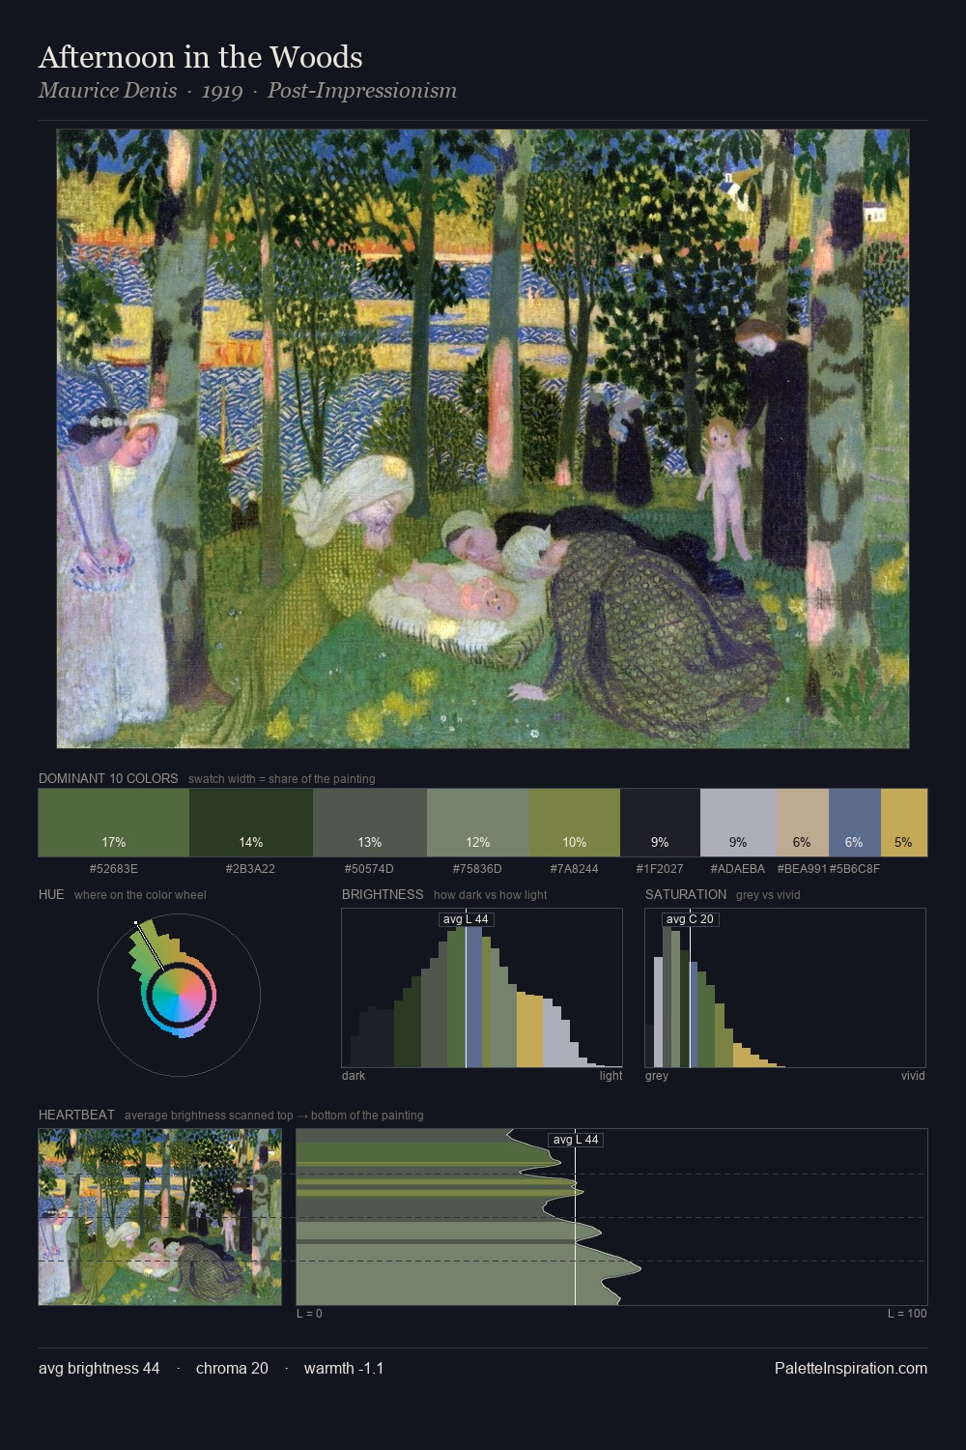Click 'avg C 20' label in Saturation chart
The image size is (966, 1450).
[690, 919]
